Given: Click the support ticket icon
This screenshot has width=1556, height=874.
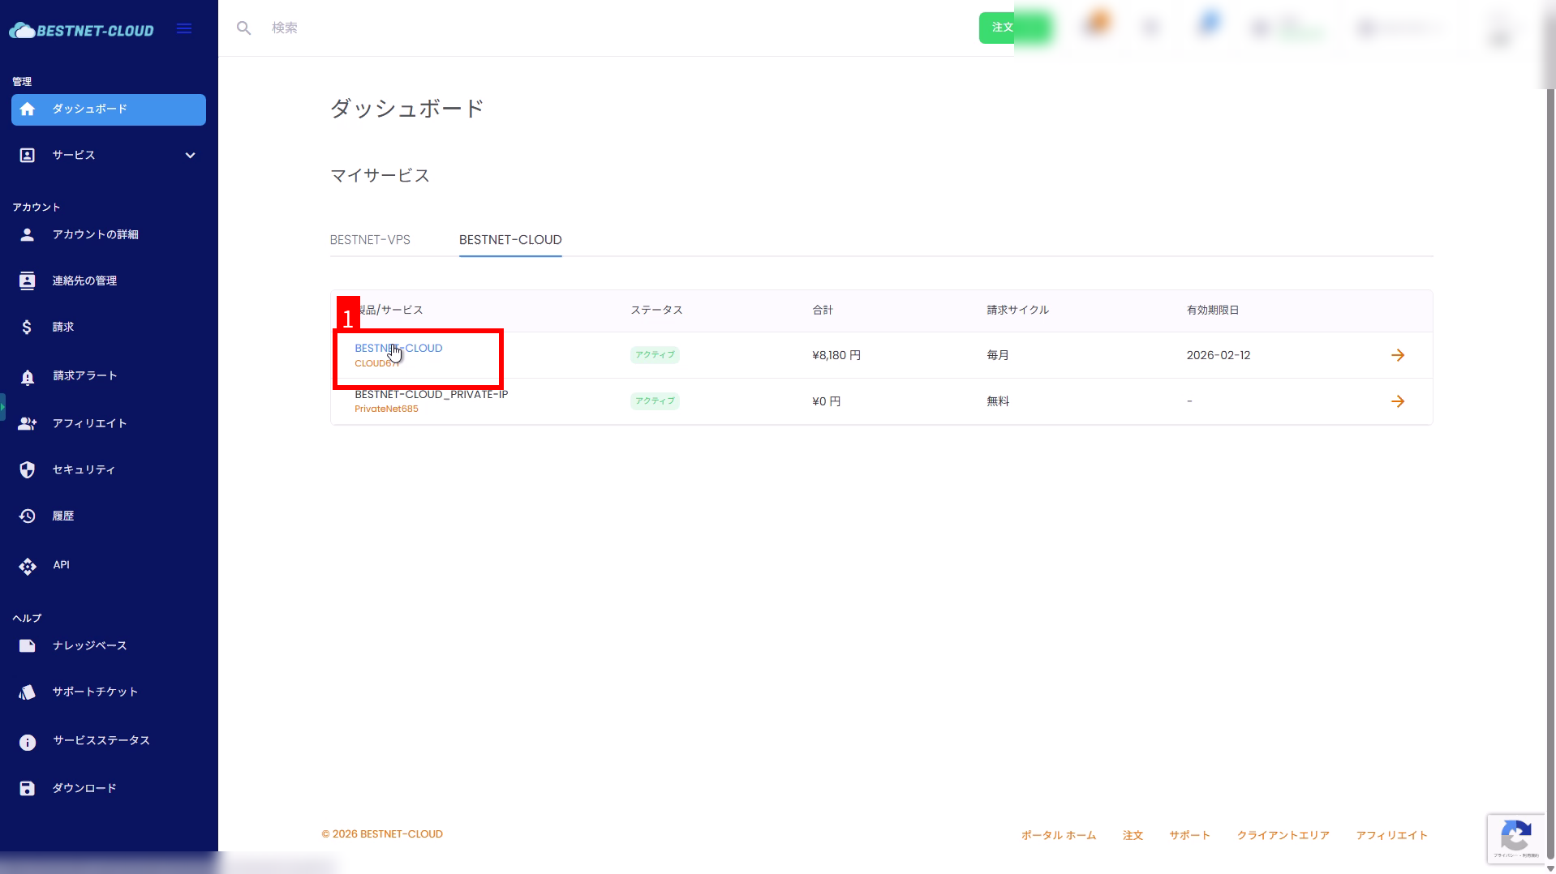Looking at the screenshot, I should pos(27,692).
